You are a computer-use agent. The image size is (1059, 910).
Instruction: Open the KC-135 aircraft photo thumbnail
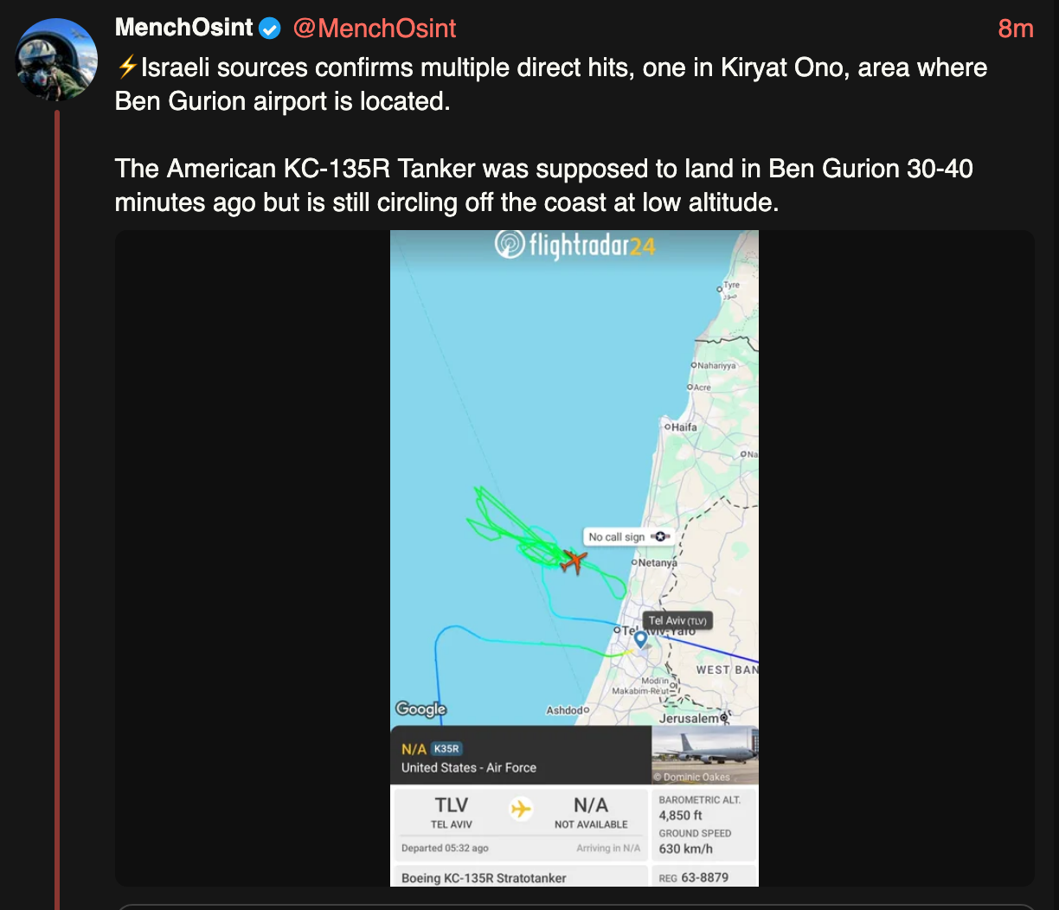[x=704, y=754]
